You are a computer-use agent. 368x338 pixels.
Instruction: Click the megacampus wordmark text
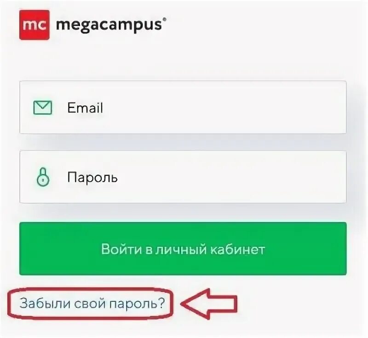pyautogui.click(x=109, y=25)
